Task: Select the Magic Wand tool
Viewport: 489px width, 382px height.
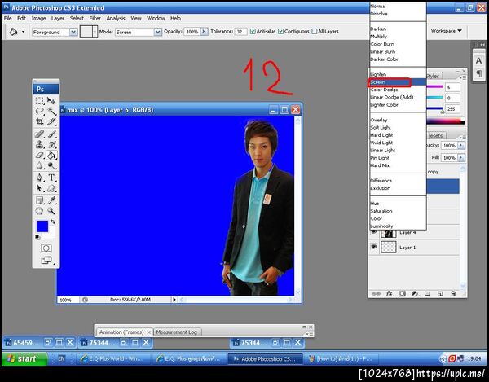Action: pyautogui.click(x=51, y=111)
